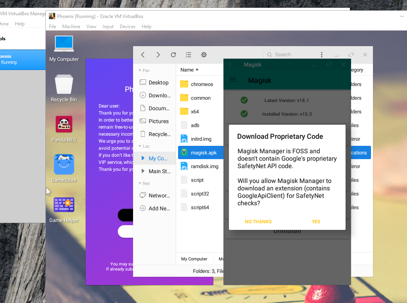Open GameStore desktop app

pyautogui.click(x=64, y=169)
